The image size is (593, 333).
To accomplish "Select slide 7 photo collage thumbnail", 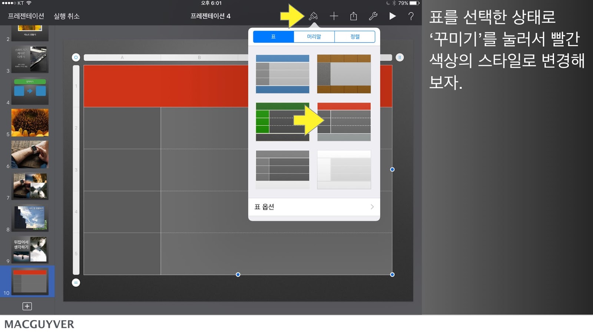I will coord(30,186).
